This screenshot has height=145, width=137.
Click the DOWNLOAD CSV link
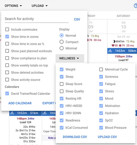[75, 137]
